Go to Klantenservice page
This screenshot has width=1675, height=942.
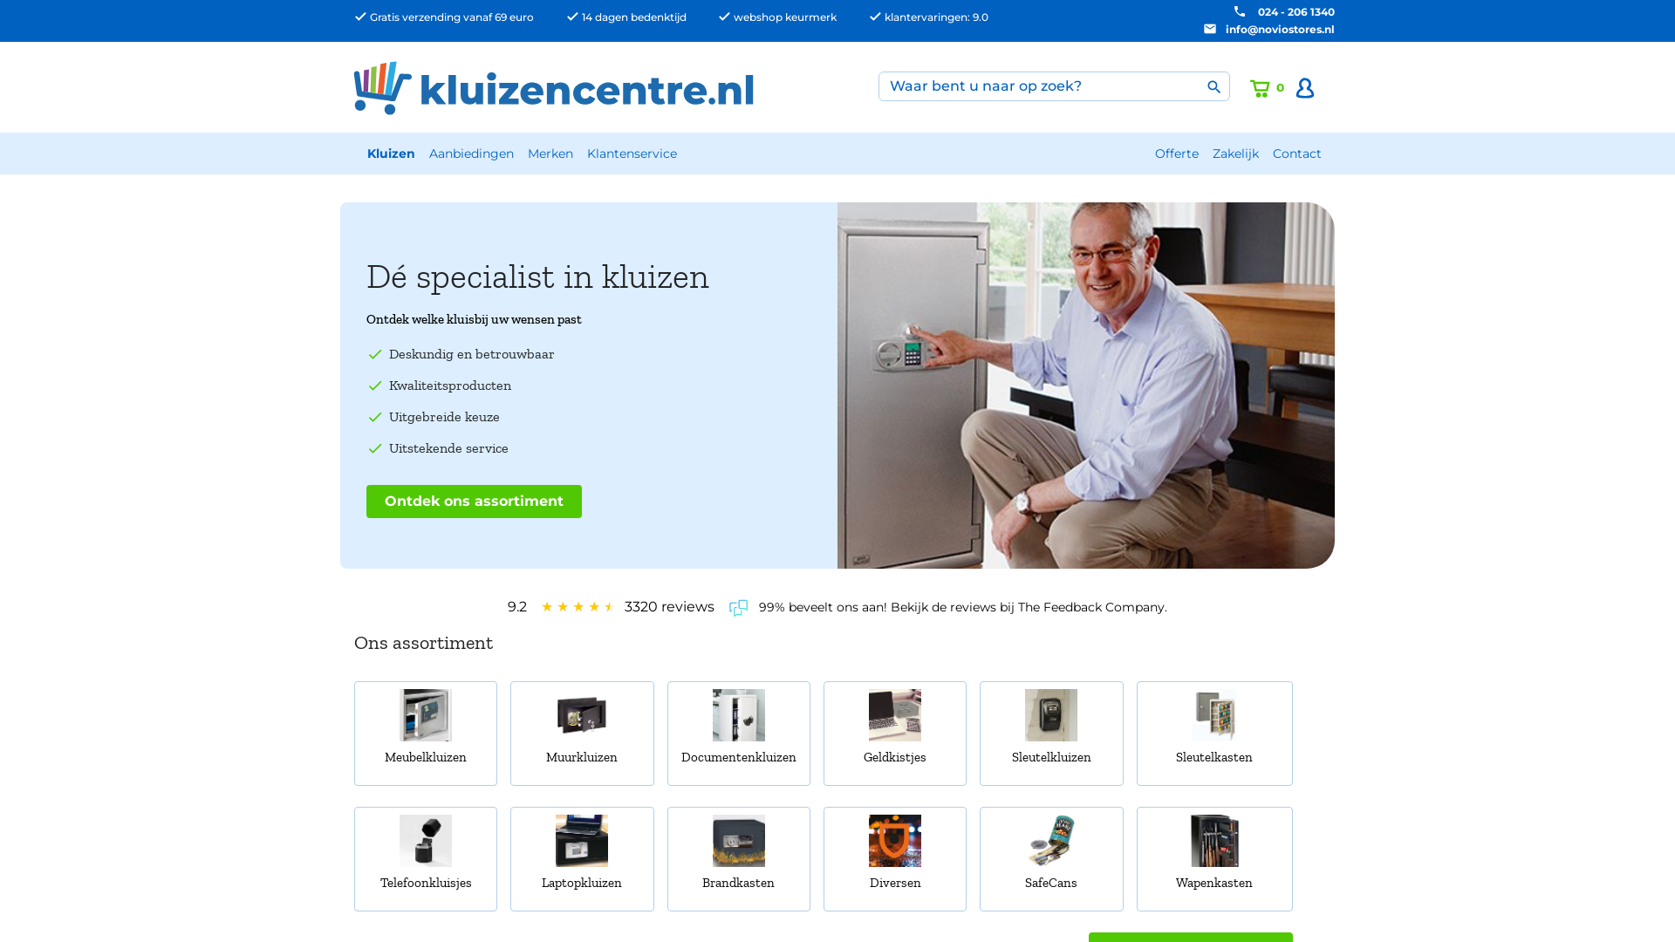point(632,154)
